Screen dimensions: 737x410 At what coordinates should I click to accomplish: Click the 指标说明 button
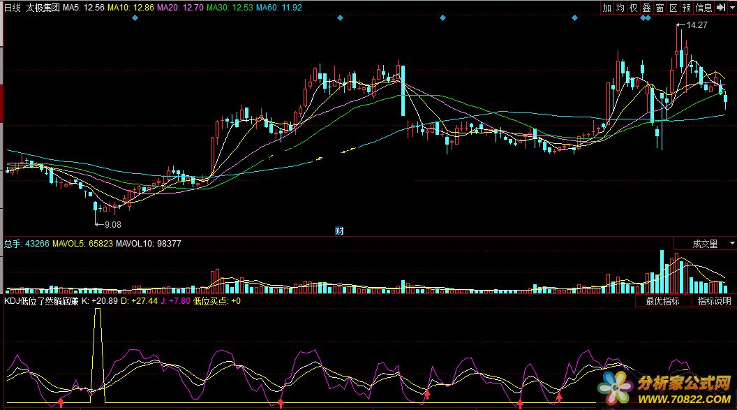tap(714, 301)
